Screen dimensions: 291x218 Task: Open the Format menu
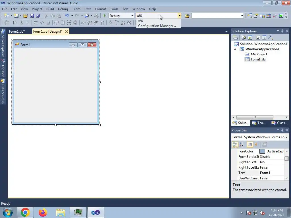click(100, 9)
